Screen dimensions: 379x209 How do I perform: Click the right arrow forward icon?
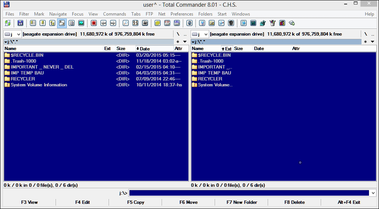click(113, 23)
